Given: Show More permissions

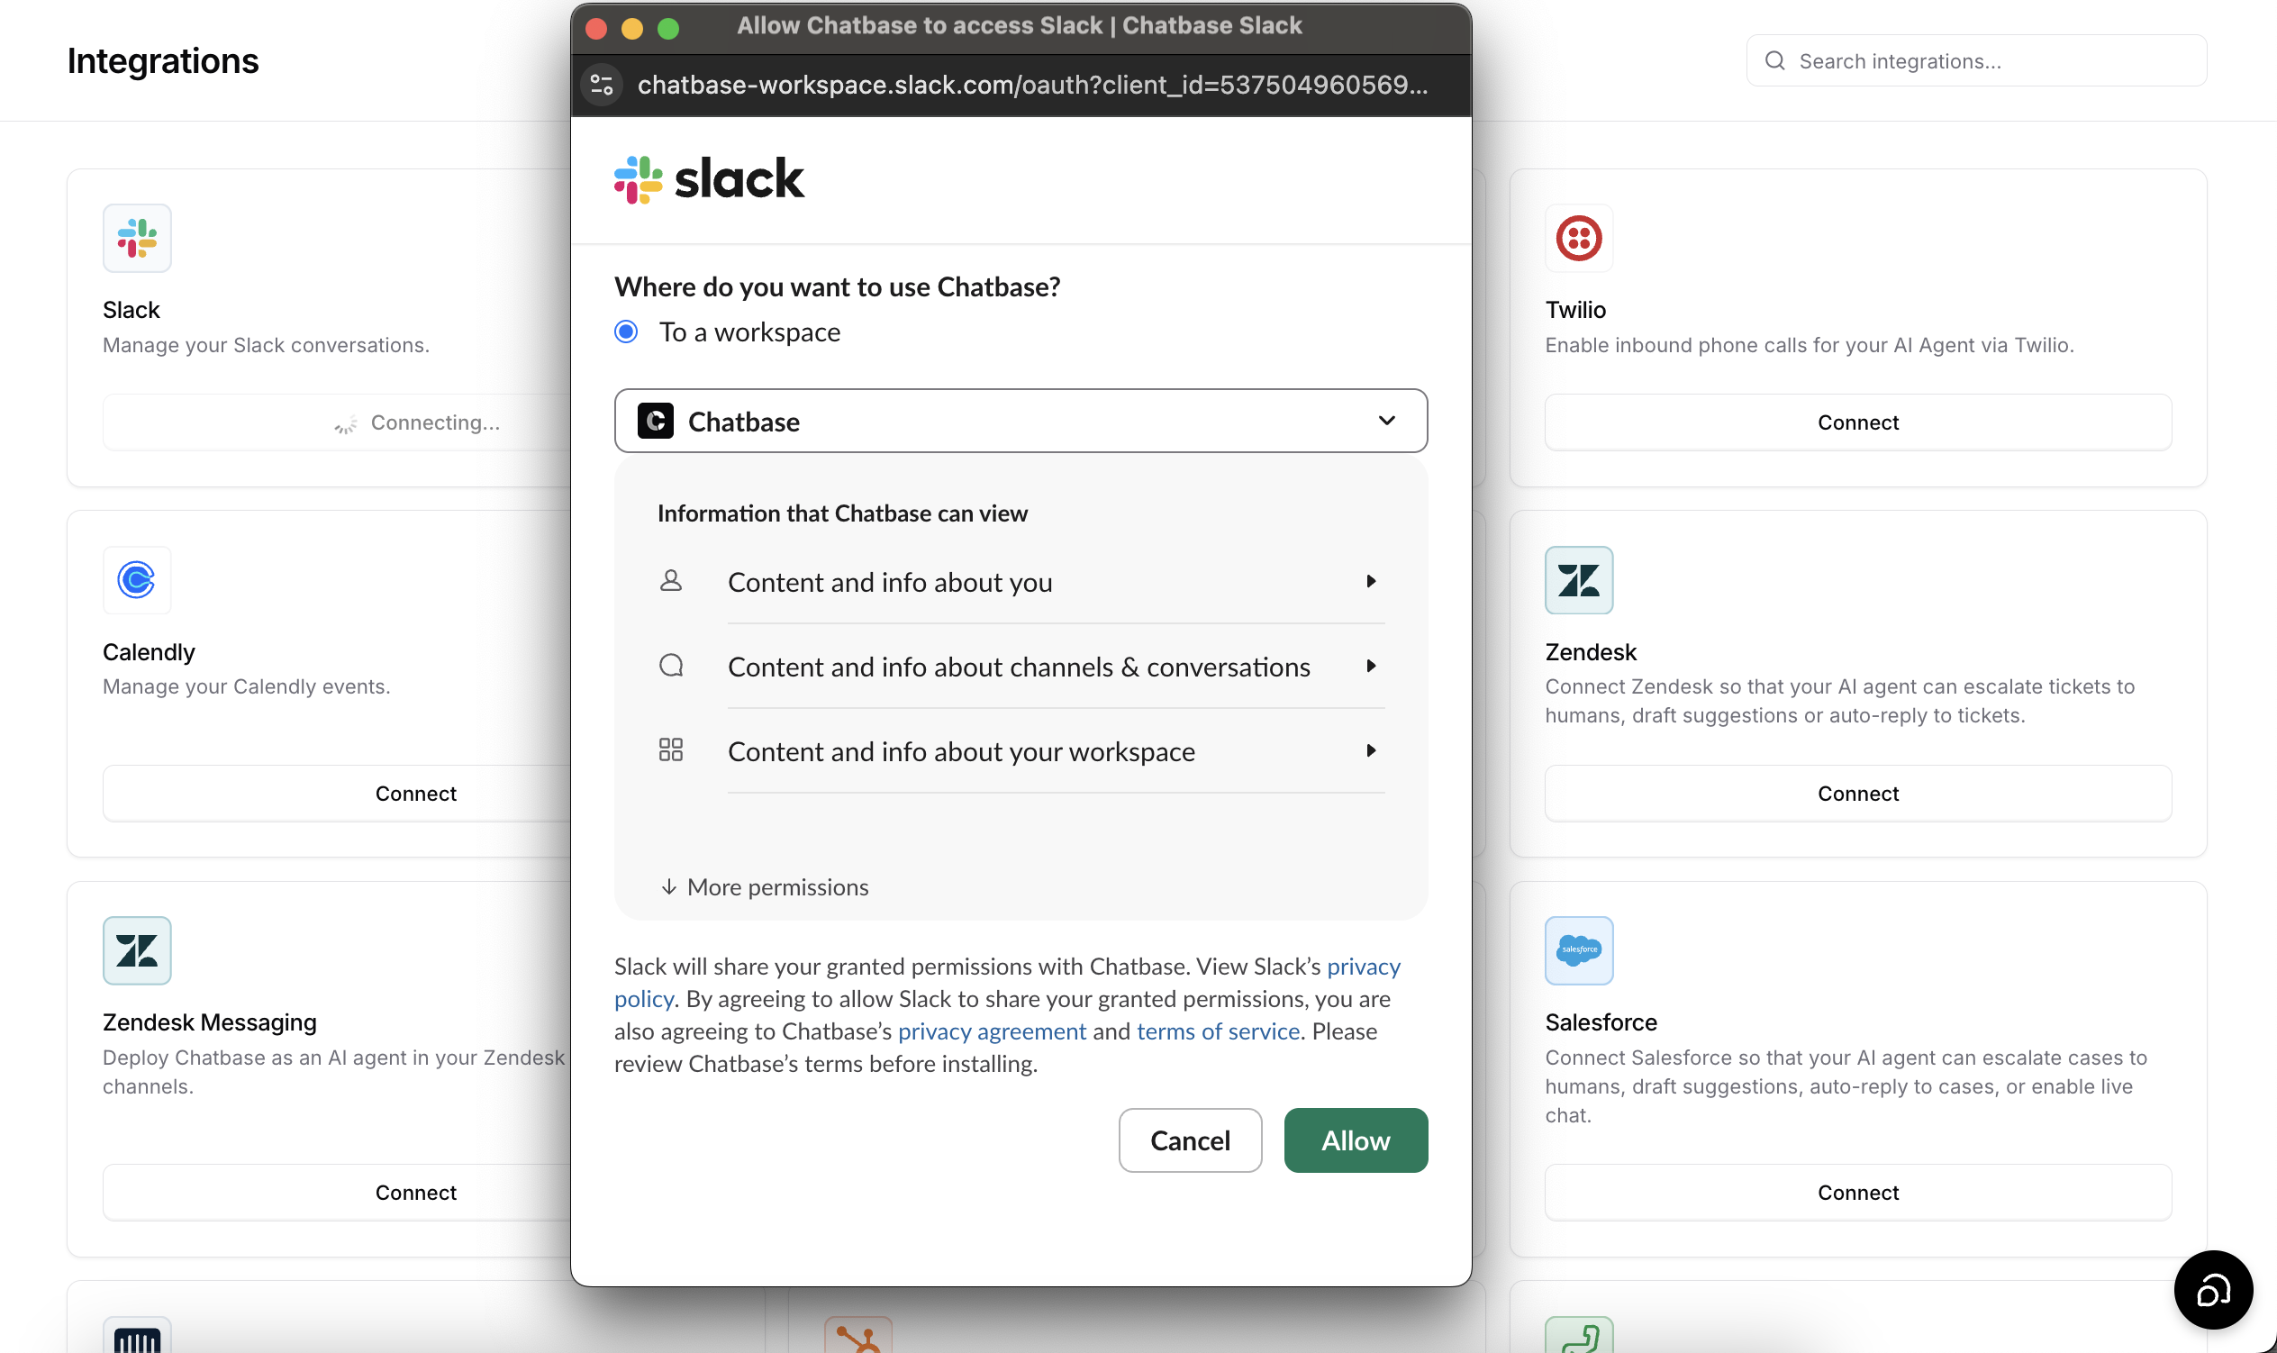Looking at the screenshot, I should [x=764, y=887].
